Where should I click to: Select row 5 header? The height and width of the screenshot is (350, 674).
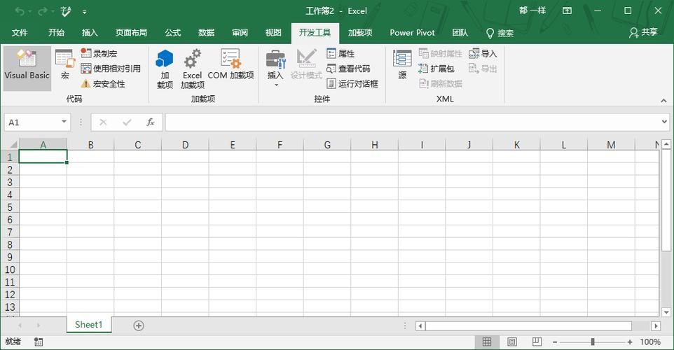tap(9, 207)
